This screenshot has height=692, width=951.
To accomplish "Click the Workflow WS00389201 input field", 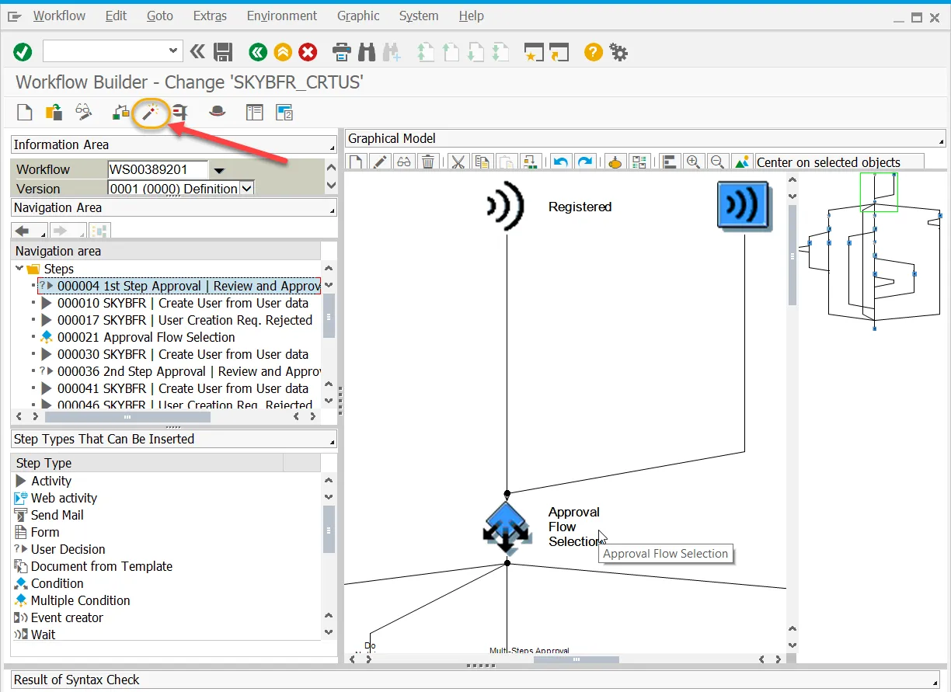I will (158, 169).
